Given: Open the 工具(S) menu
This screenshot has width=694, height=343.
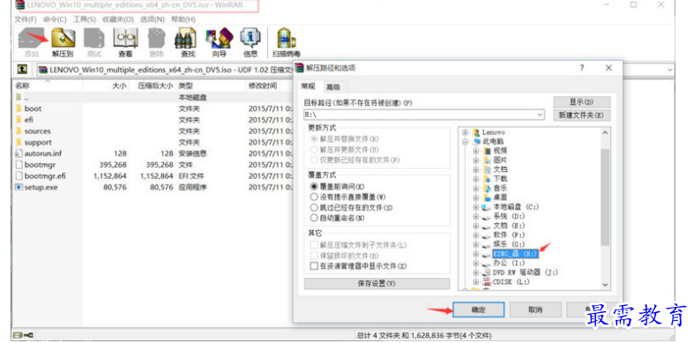Looking at the screenshot, I should (84, 19).
